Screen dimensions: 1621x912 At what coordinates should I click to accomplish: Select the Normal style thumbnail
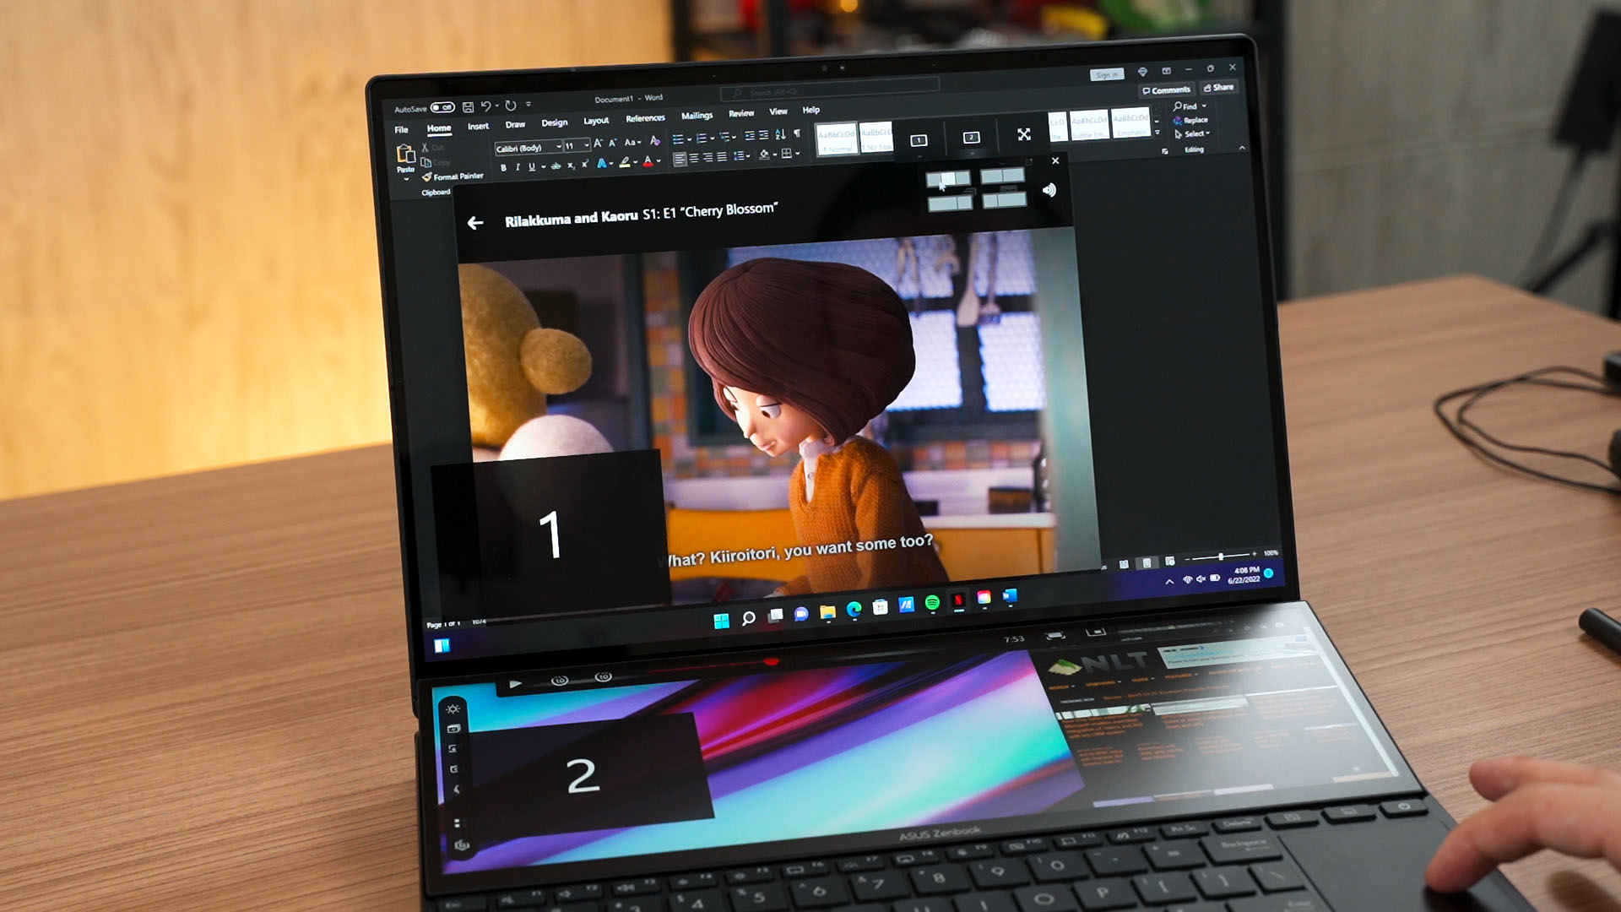(x=837, y=139)
